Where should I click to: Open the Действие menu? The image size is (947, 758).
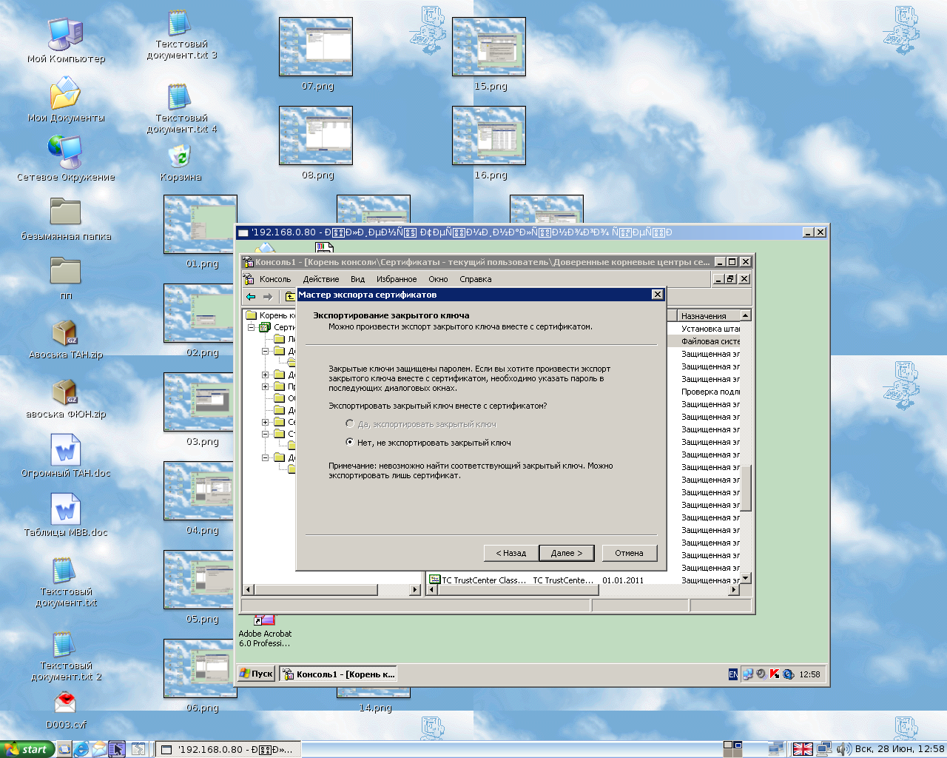point(320,279)
